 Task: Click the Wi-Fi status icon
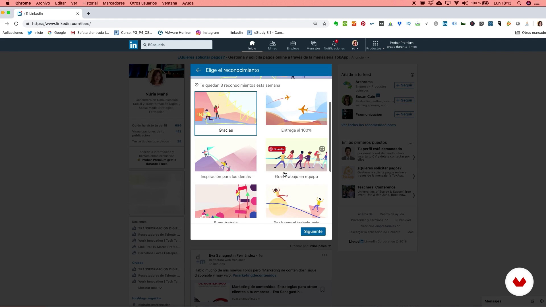pyautogui.click(x=457, y=3)
